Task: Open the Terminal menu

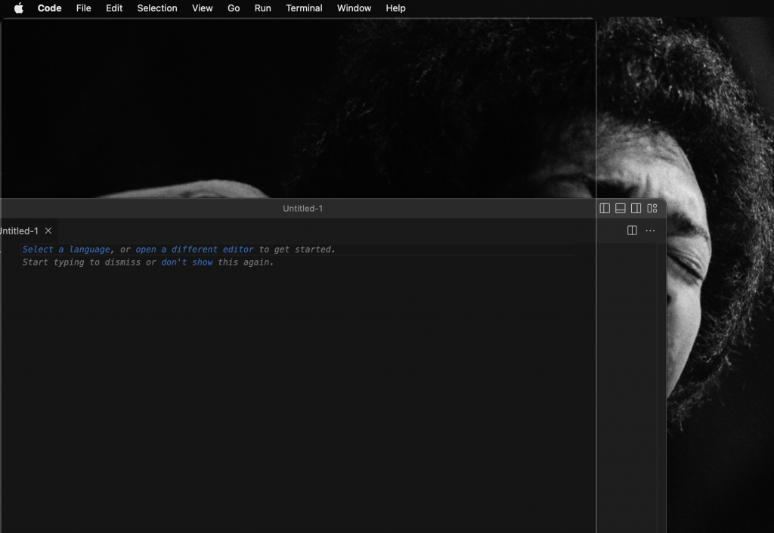Action: point(304,8)
